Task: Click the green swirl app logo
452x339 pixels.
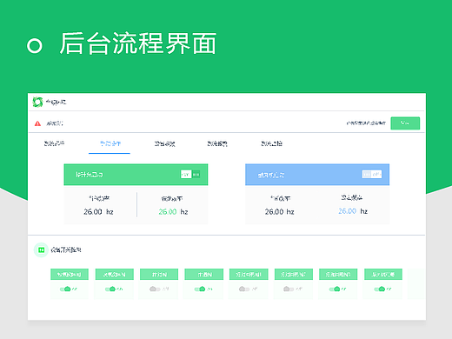Action: click(37, 102)
